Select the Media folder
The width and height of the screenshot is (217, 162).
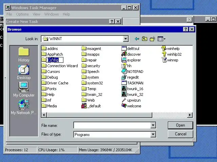pos(49,106)
